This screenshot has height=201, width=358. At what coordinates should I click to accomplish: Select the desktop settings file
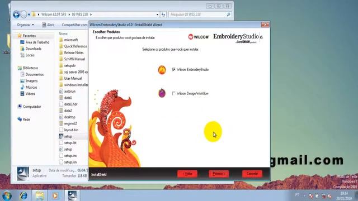coord(69,117)
